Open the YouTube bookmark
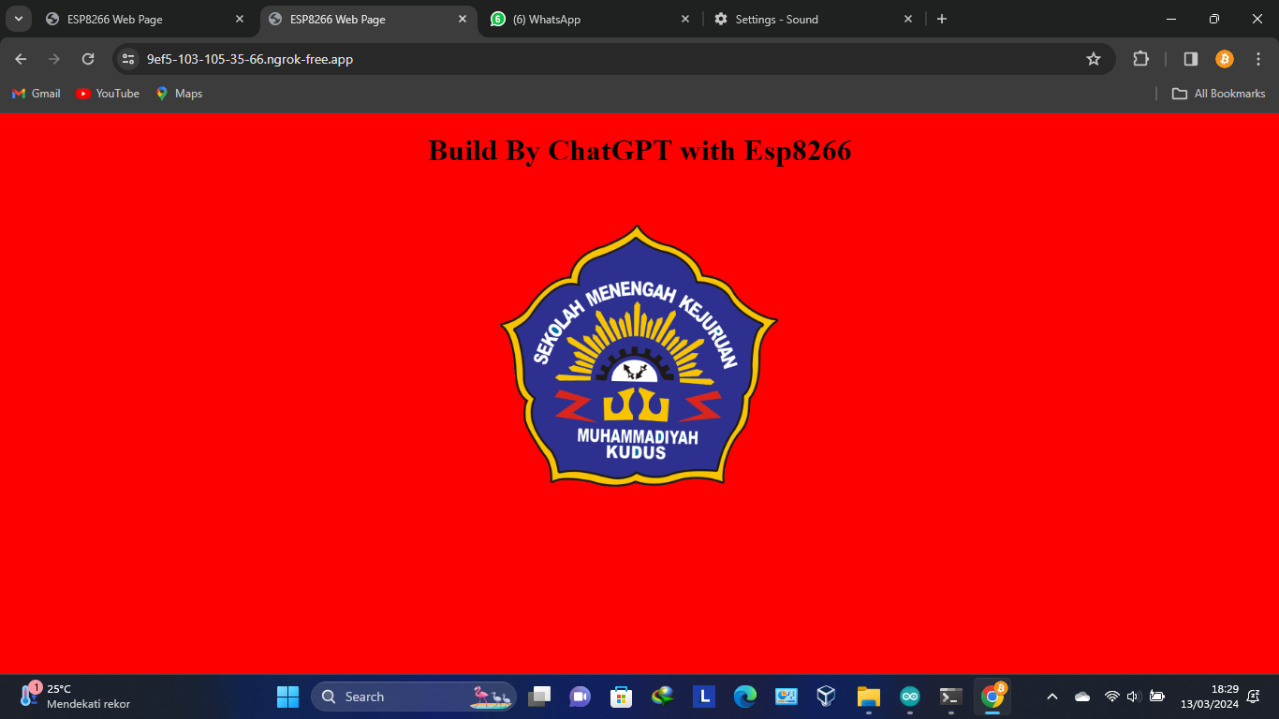 [108, 94]
